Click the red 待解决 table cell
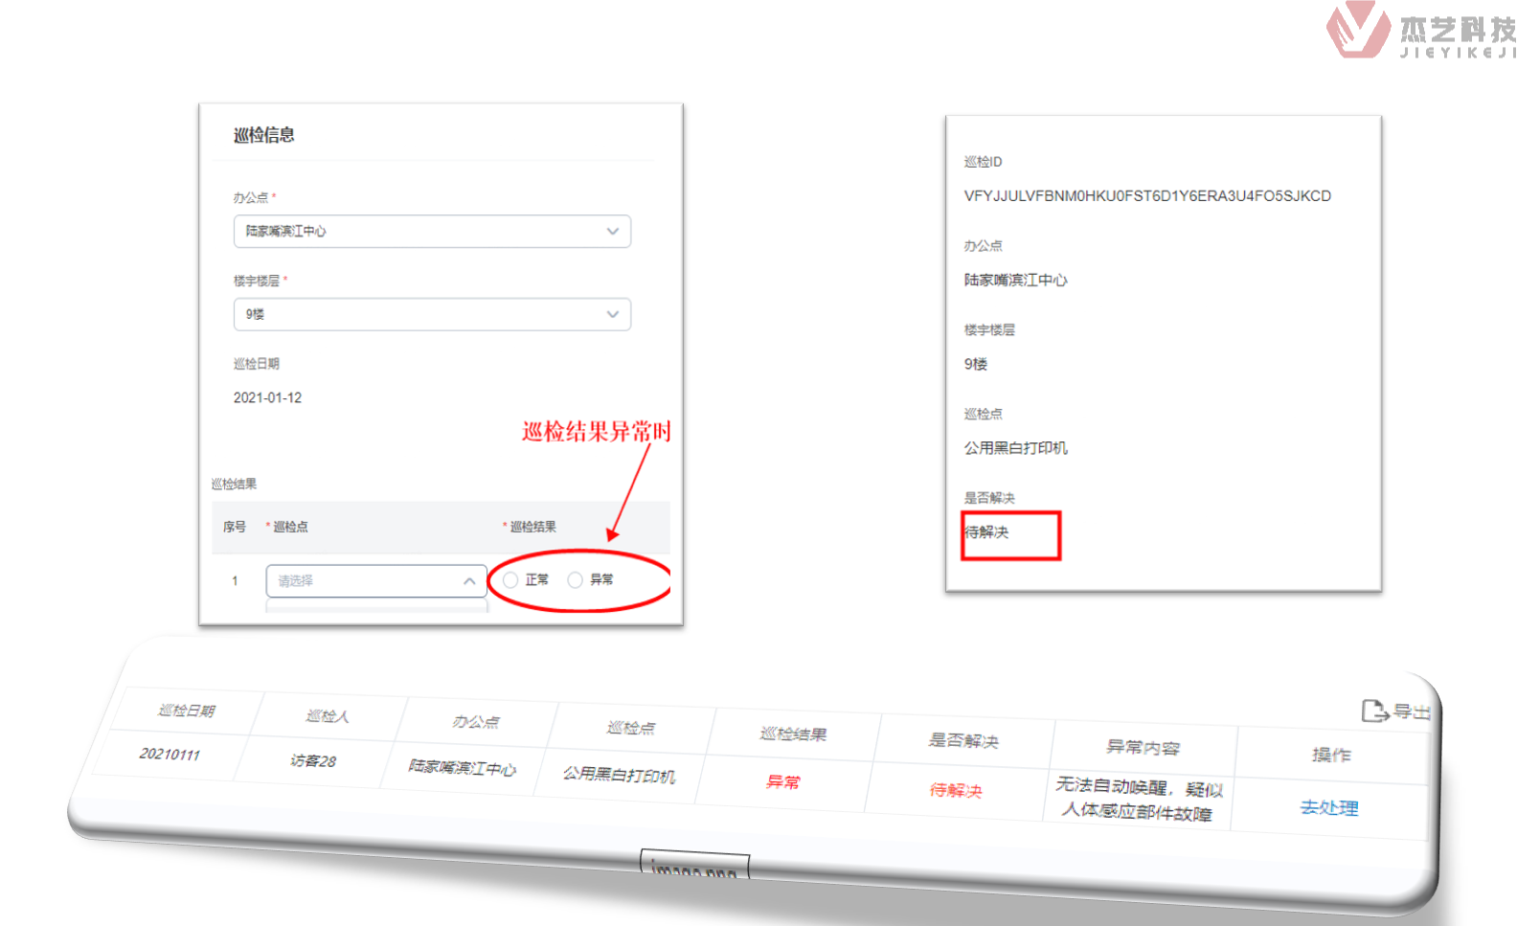The image size is (1517, 926). click(x=956, y=790)
